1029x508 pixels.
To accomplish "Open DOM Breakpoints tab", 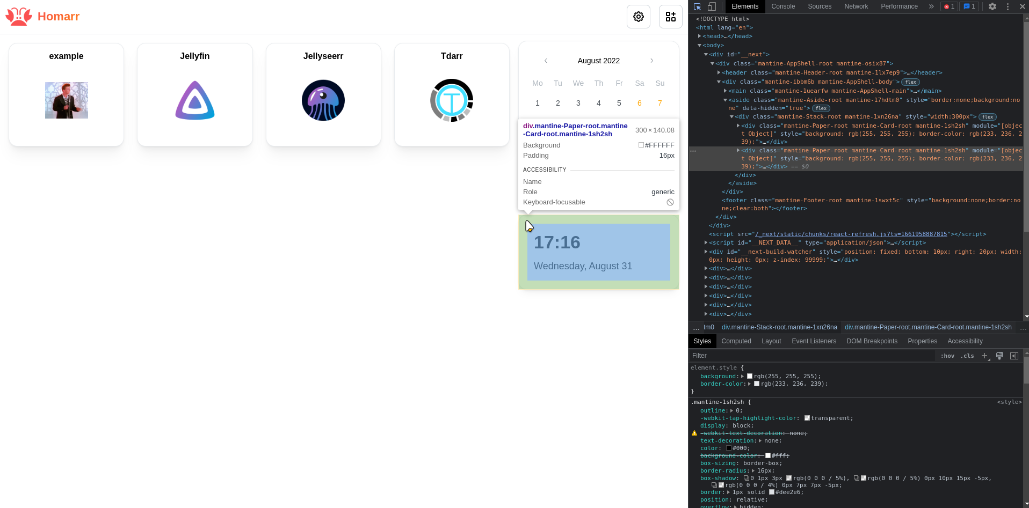I will point(872,341).
